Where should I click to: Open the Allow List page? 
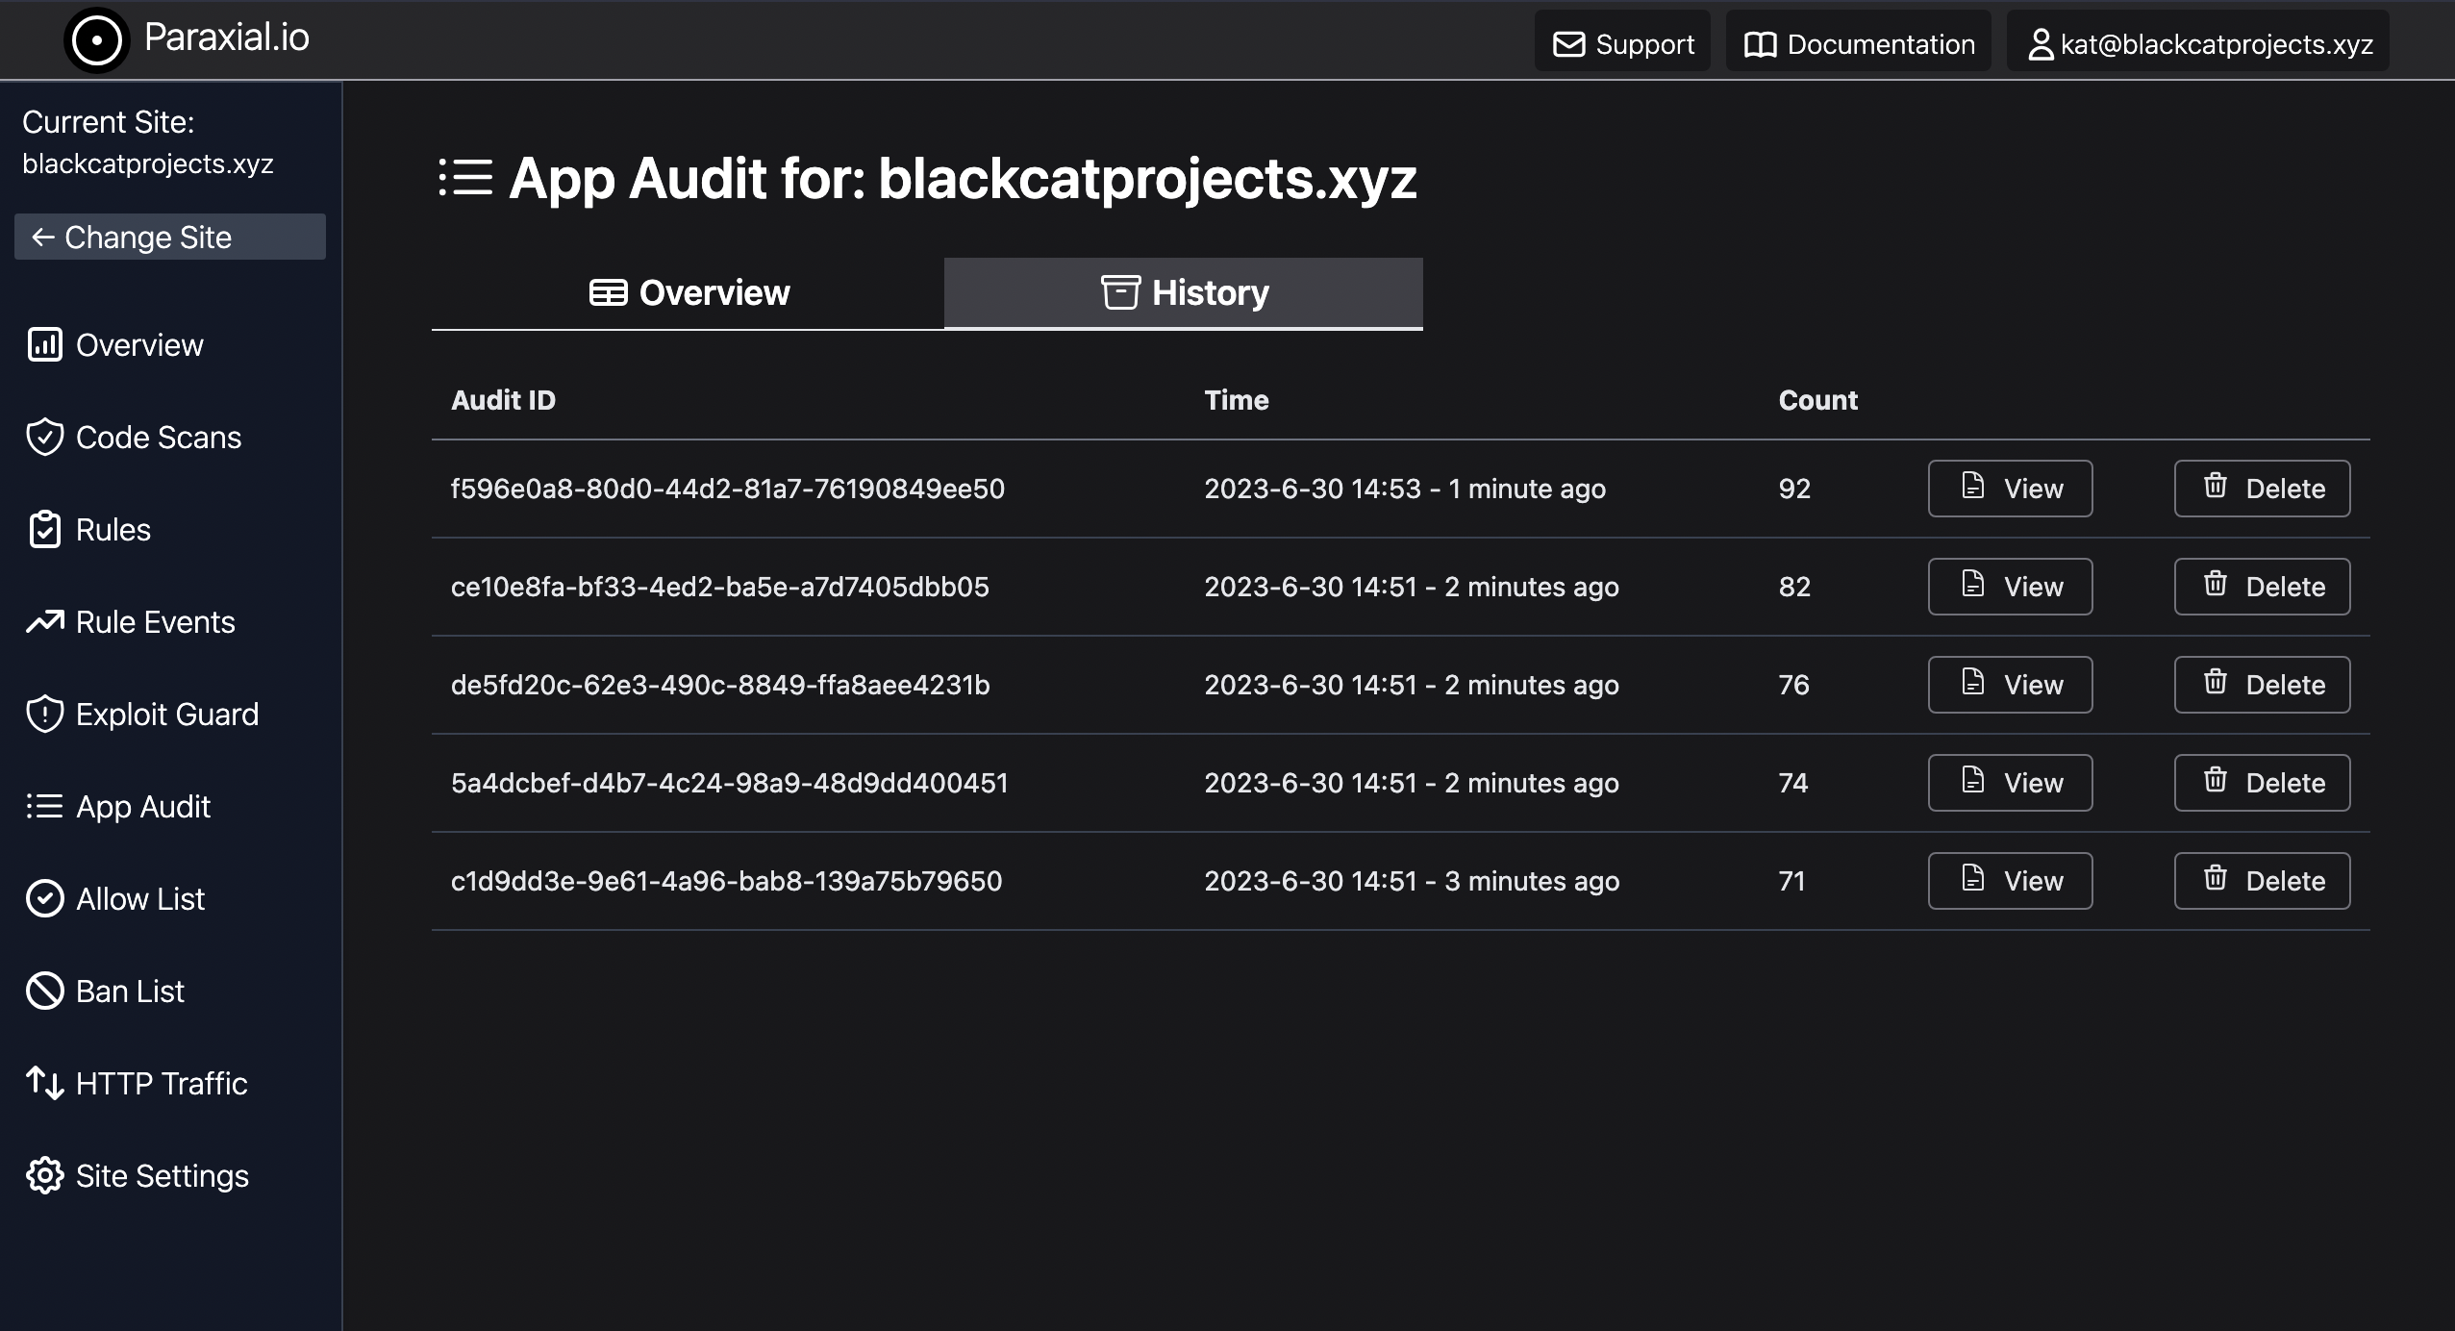click(x=115, y=899)
